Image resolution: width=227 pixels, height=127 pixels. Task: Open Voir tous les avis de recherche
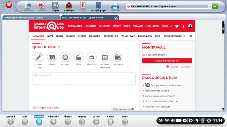click(x=161, y=101)
